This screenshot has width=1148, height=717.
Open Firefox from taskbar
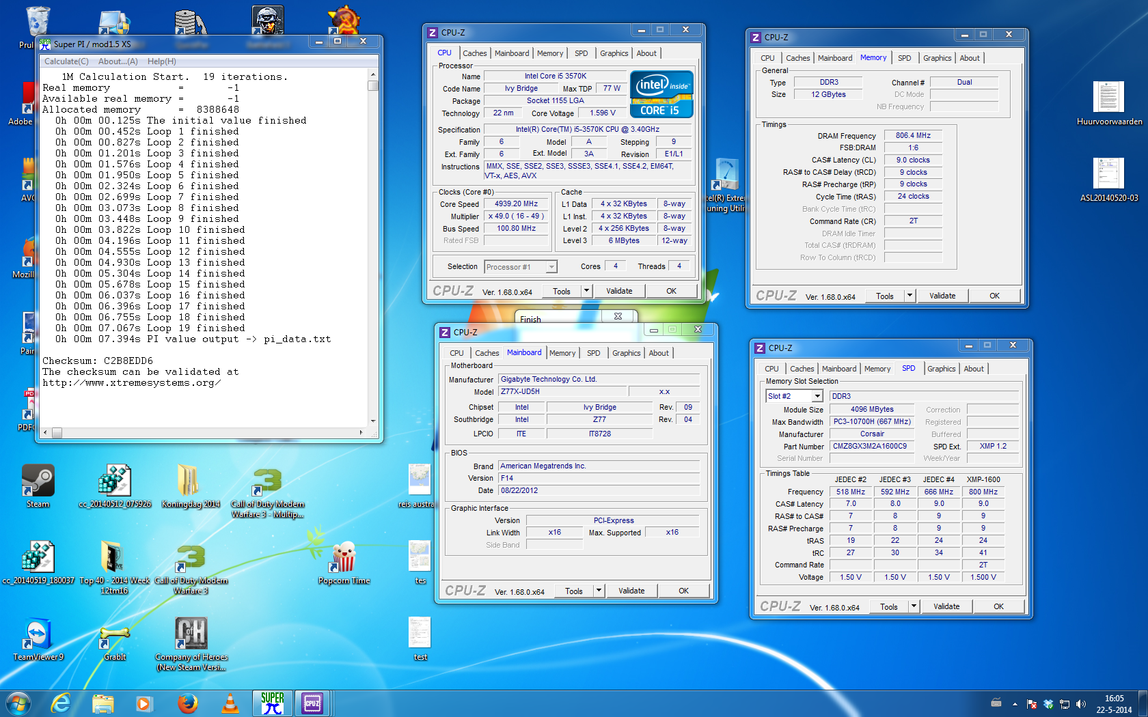click(x=187, y=703)
